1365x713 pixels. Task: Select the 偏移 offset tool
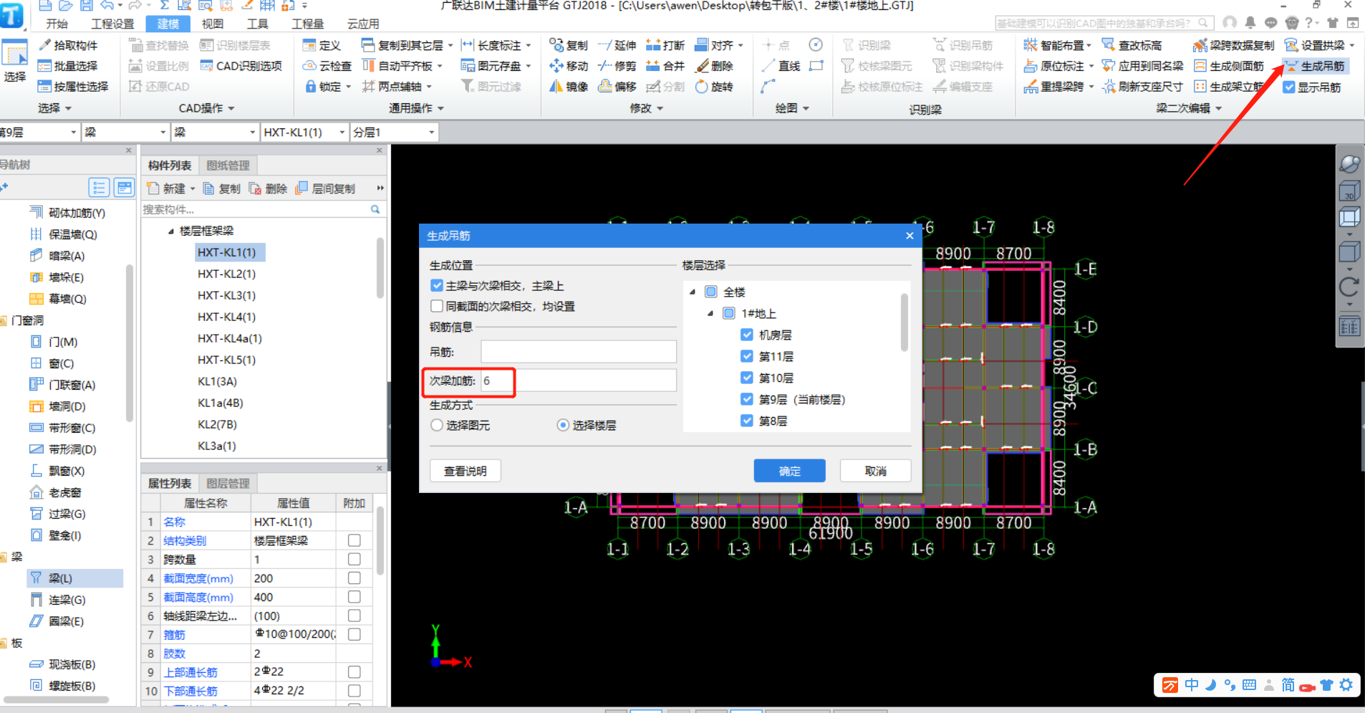point(617,87)
